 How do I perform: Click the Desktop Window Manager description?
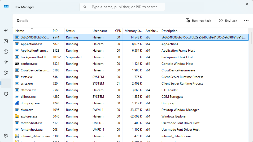coord(180,110)
